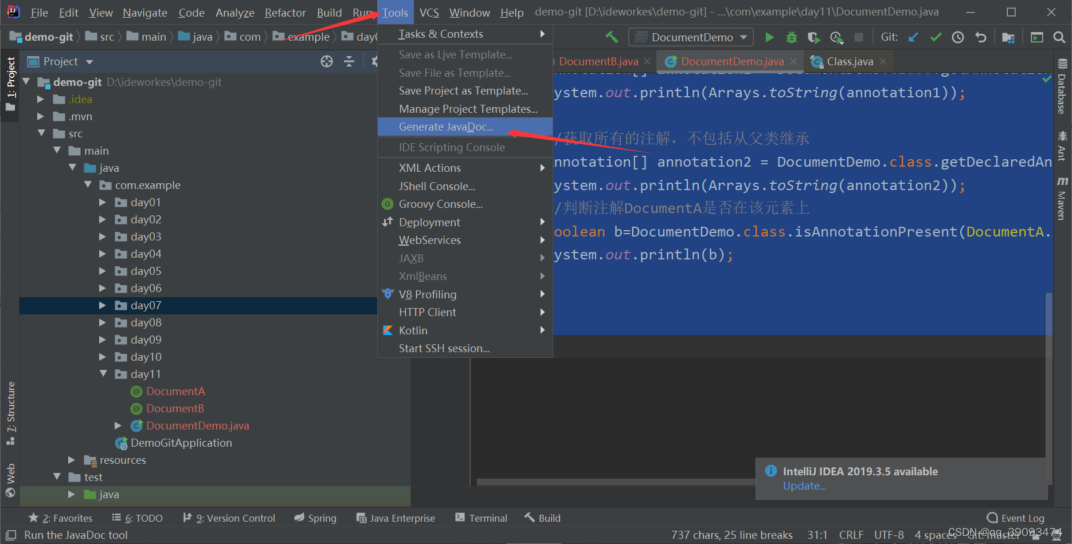This screenshot has height=544, width=1072.
Task: Open the Maven side tool window
Action: pyautogui.click(x=1062, y=198)
